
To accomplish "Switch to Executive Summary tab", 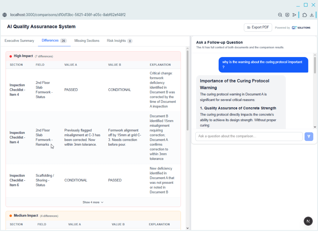I will click(x=19, y=41).
